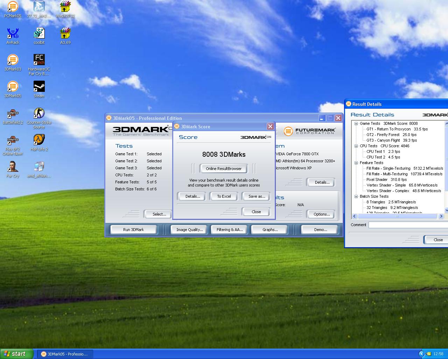The height and width of the screenshot is (359, 448).
Task: Open HardwareOC Far Cry Benchmark icon
Action: pyautogui.click(x=39, y=65)
